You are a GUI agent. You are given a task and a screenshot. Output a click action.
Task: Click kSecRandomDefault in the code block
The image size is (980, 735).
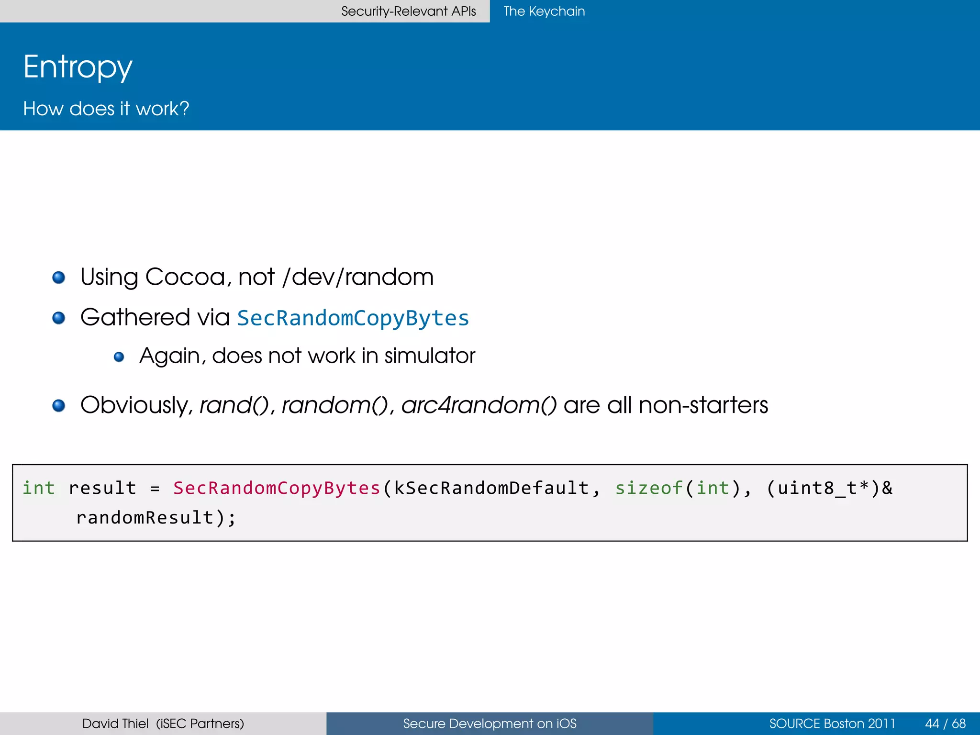(491, 488)
